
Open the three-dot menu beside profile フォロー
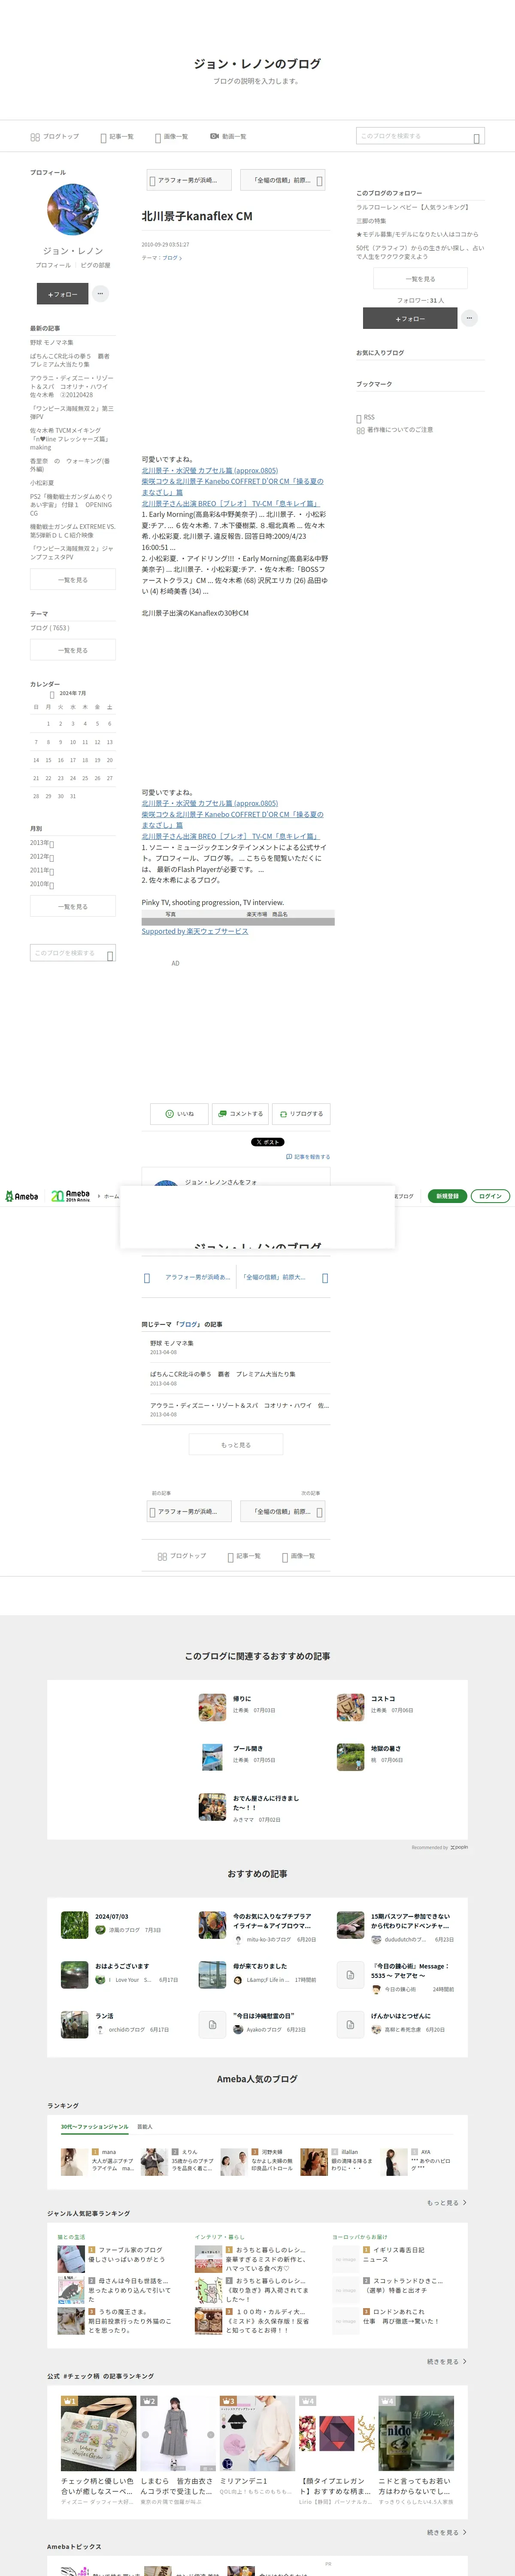101,294
